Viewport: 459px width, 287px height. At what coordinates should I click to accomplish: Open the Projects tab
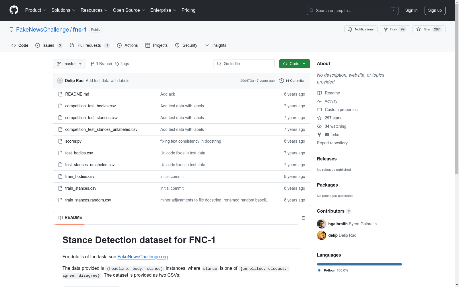click(x=156, y=45)
